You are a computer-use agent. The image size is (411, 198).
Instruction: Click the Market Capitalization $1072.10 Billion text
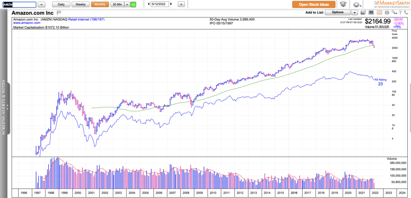pos(41,27)
